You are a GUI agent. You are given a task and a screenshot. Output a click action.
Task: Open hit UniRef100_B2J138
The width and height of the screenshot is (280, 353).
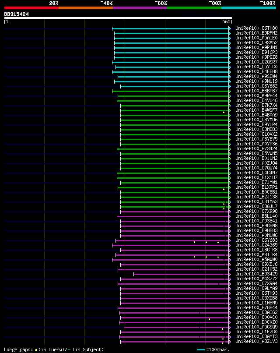tap(256, 197)
